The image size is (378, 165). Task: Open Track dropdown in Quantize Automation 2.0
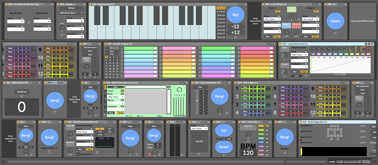click(85, 132)
